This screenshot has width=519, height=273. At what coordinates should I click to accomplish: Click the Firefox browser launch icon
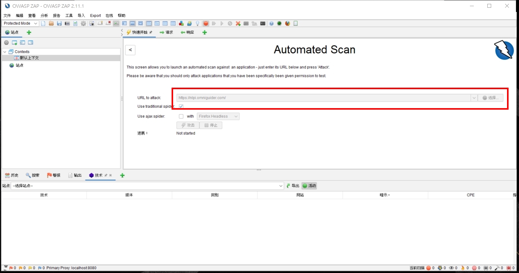pyautogui.click(x=287, y=23)
